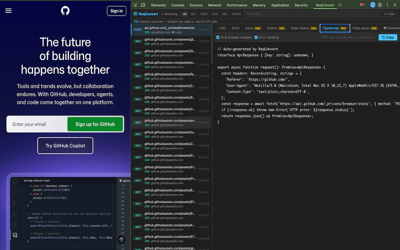The image size is (400, 250).
Task: Select the GET assets/81... request row
Action: pyautogui.click(x=172, y=204)
